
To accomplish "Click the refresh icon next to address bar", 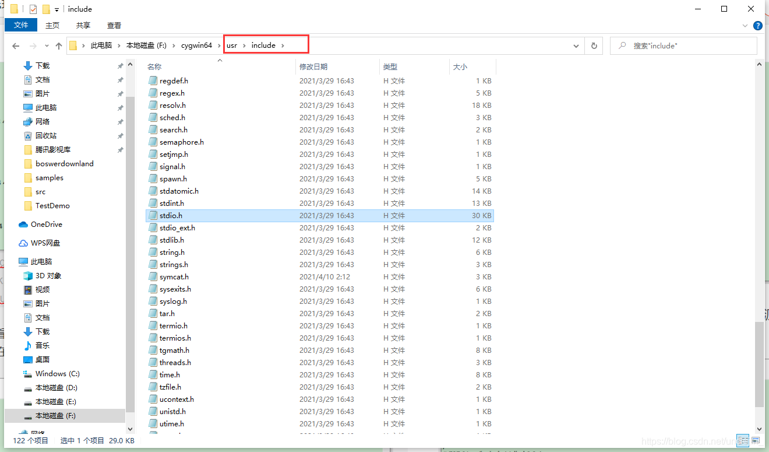I will coord(594,45).
